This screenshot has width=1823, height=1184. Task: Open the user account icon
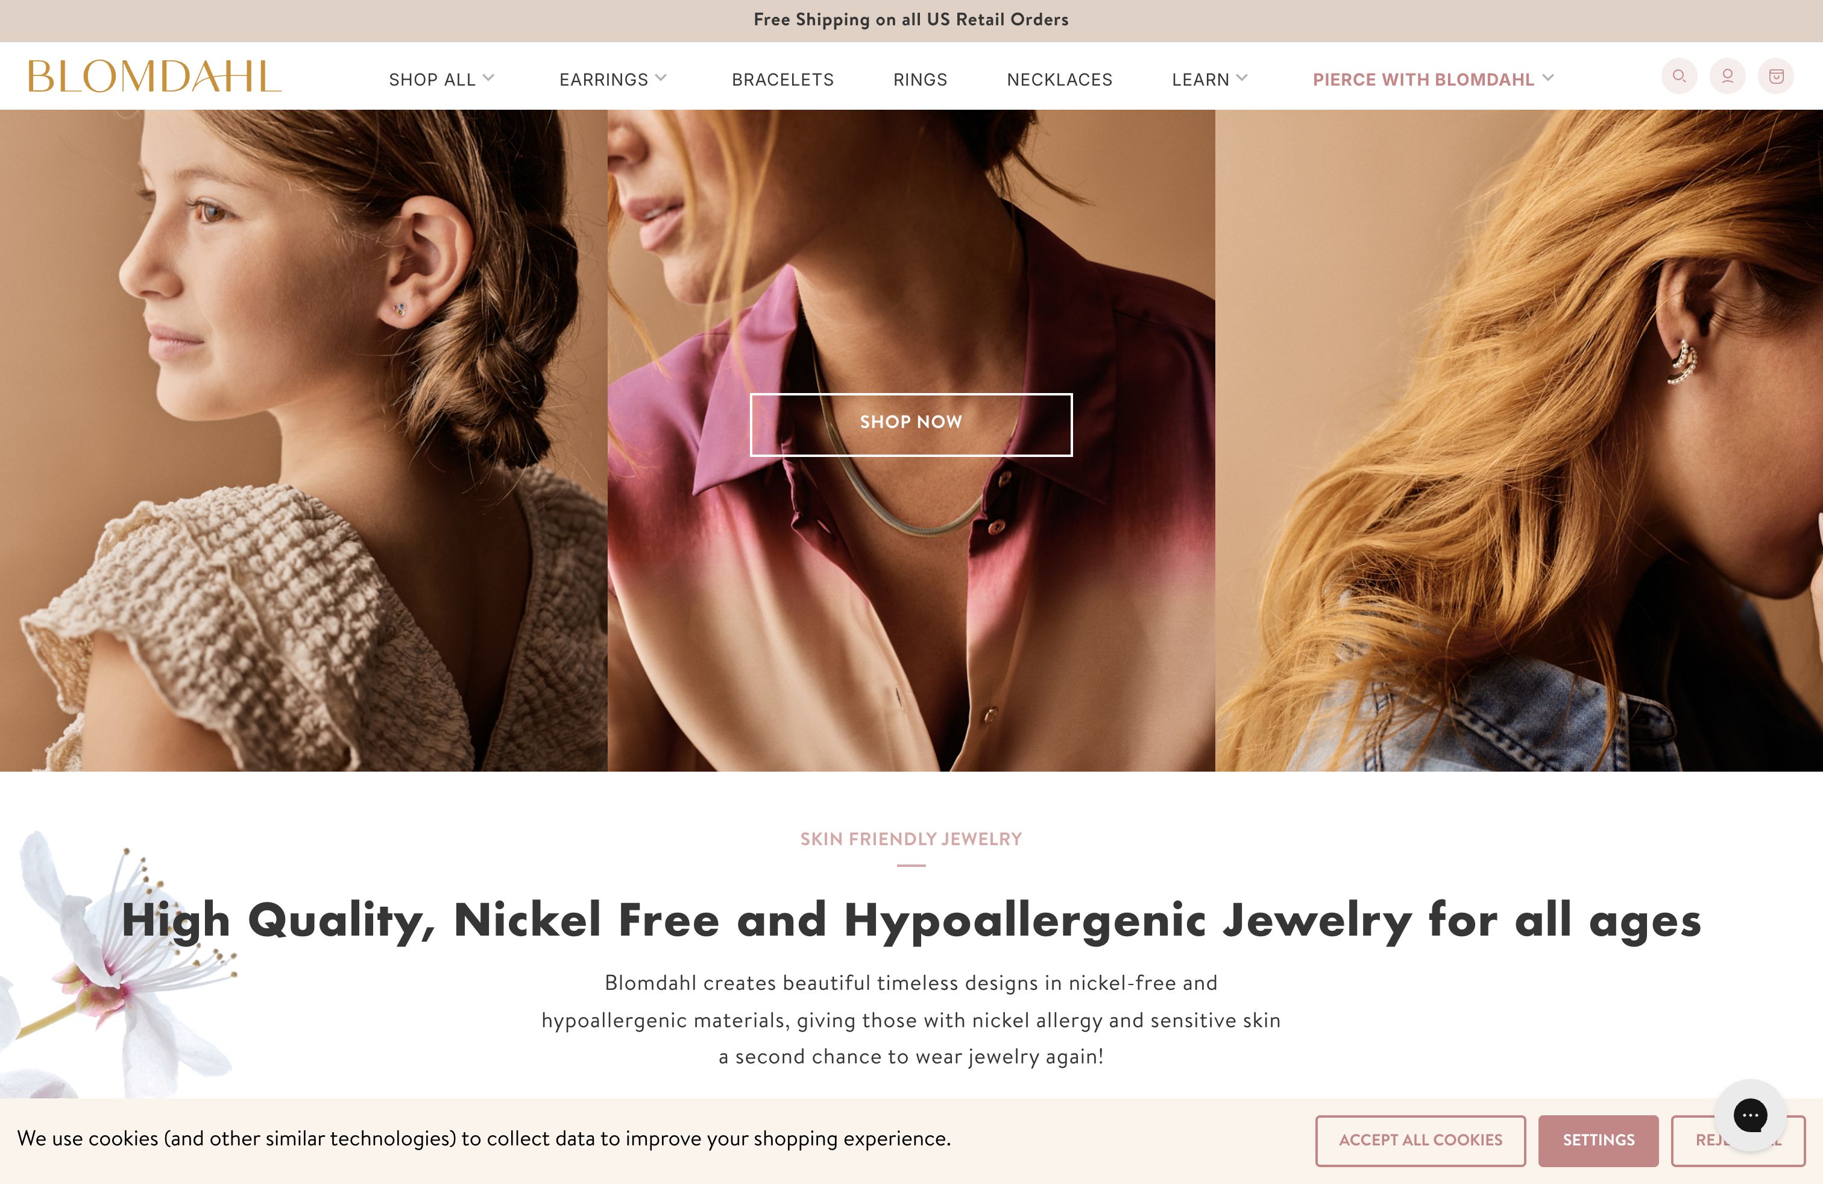(x=1727, y=76)
